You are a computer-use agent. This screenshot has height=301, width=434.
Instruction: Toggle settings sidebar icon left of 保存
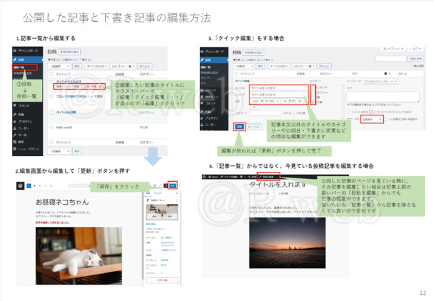(165, 185)
